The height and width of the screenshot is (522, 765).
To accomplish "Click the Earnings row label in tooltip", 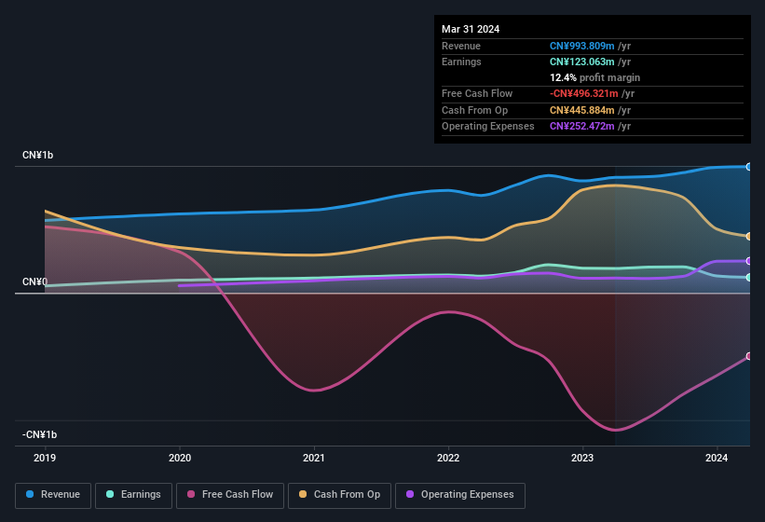I will pos(461,62).
